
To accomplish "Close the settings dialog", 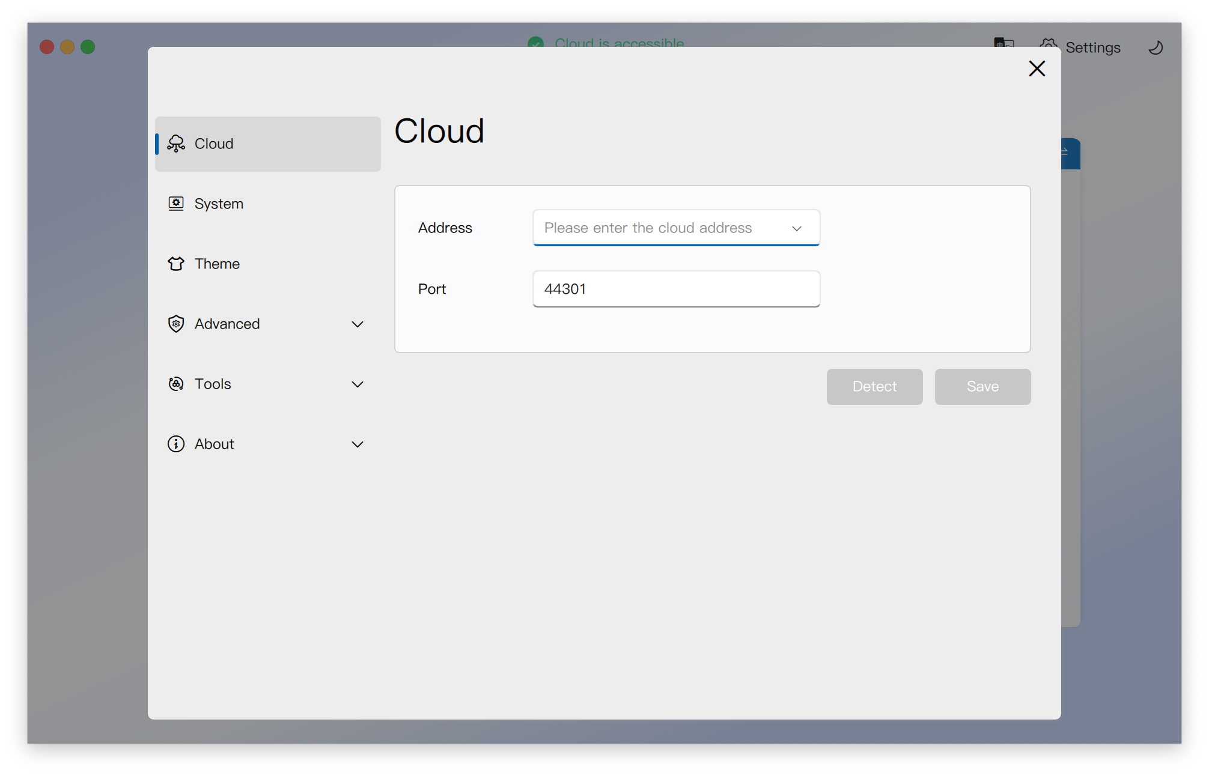I will pos(1037,68).
